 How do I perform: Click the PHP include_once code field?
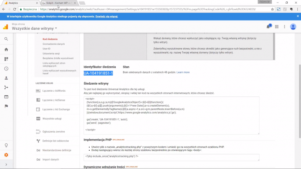point(171,157)
